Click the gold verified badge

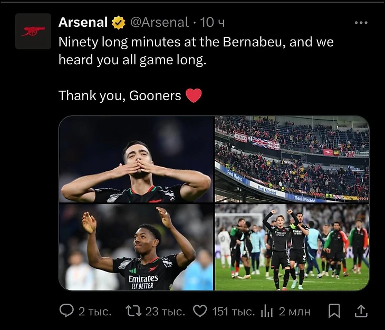pyautogui.click(x=118, y=22)
